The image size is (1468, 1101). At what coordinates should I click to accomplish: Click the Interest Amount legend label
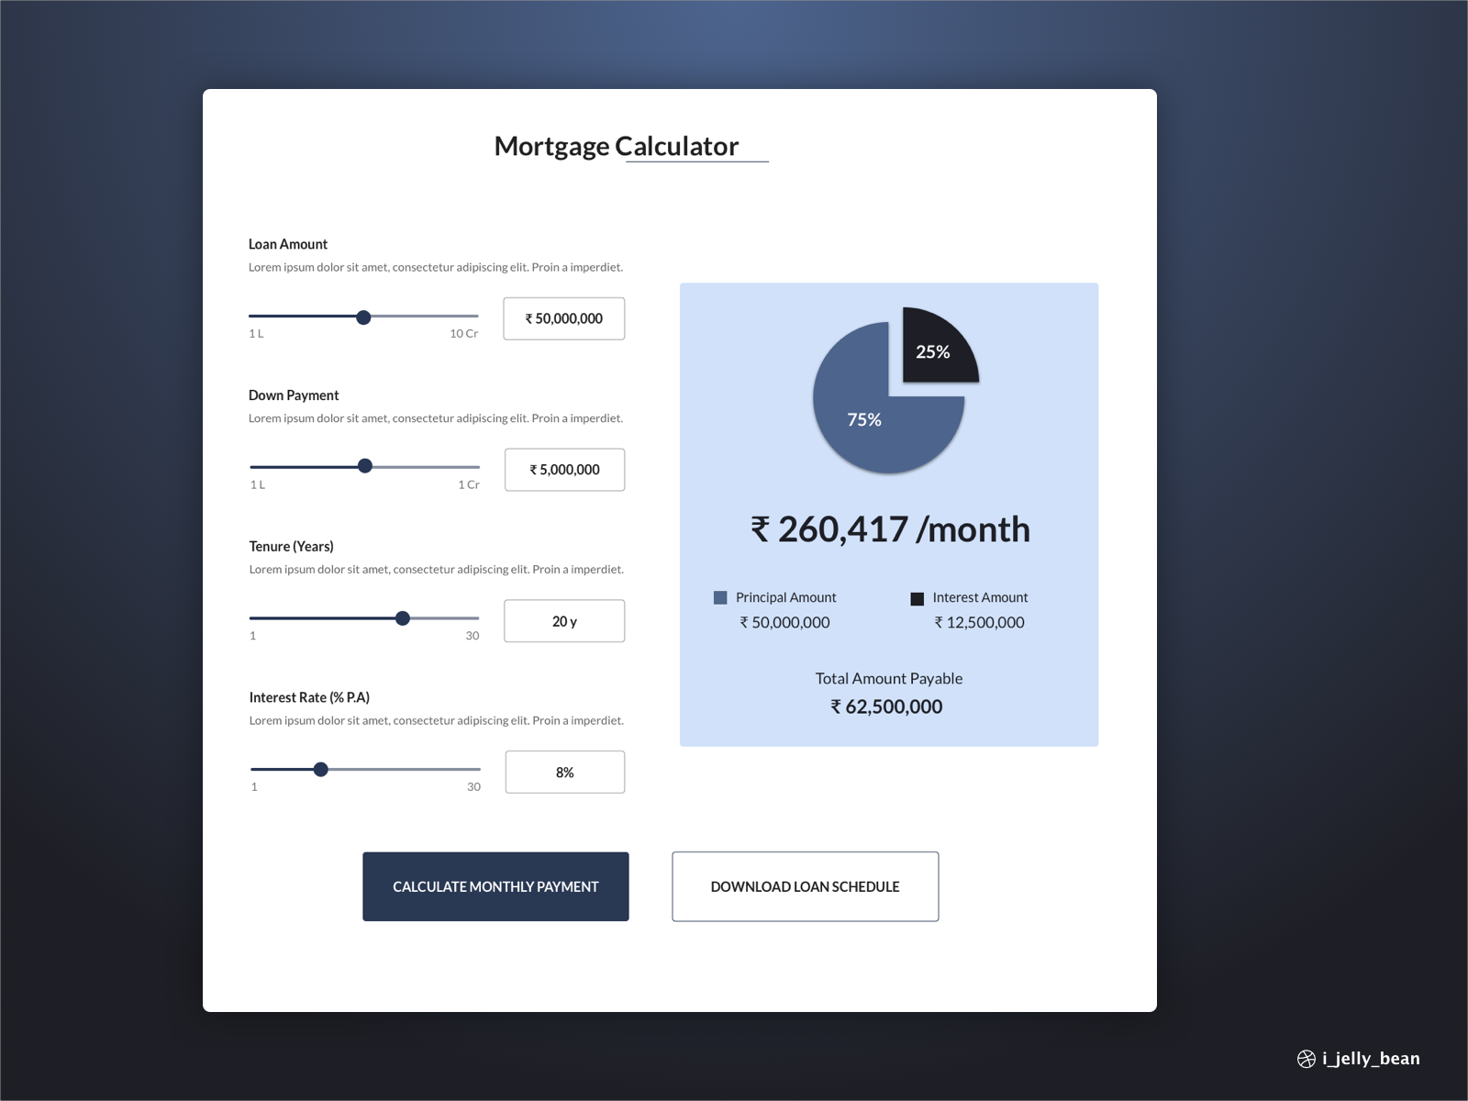tap(980, 597)
